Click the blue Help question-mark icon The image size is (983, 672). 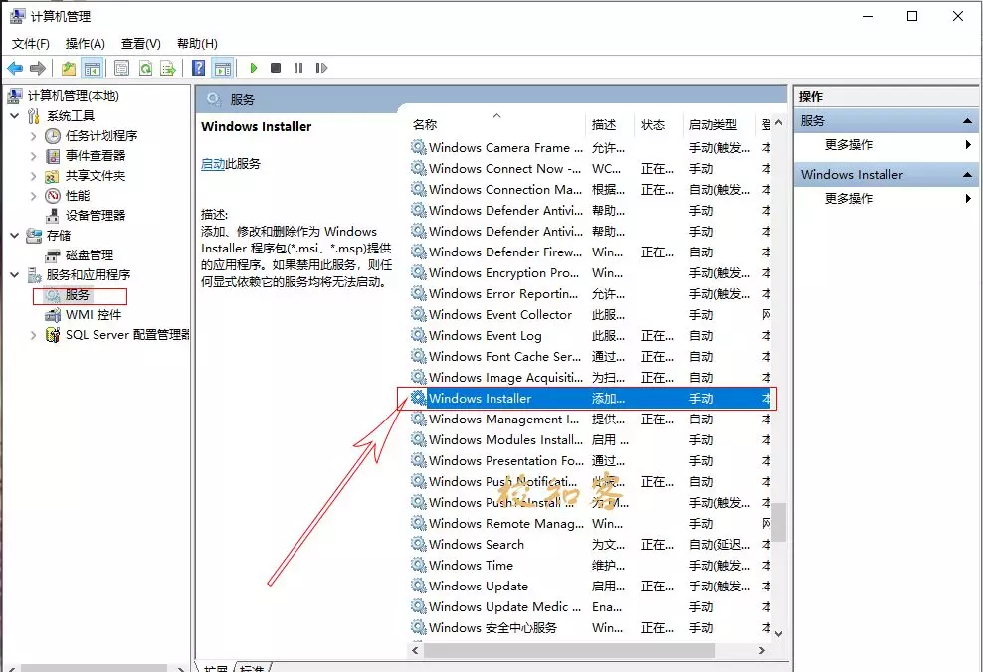(x=198, y=68)
